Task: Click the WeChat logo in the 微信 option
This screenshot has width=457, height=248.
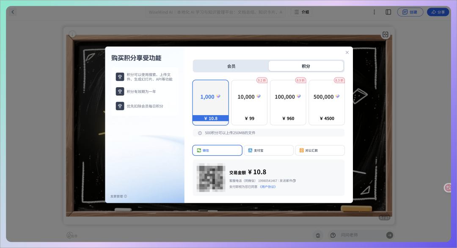Action: [199, 150]
